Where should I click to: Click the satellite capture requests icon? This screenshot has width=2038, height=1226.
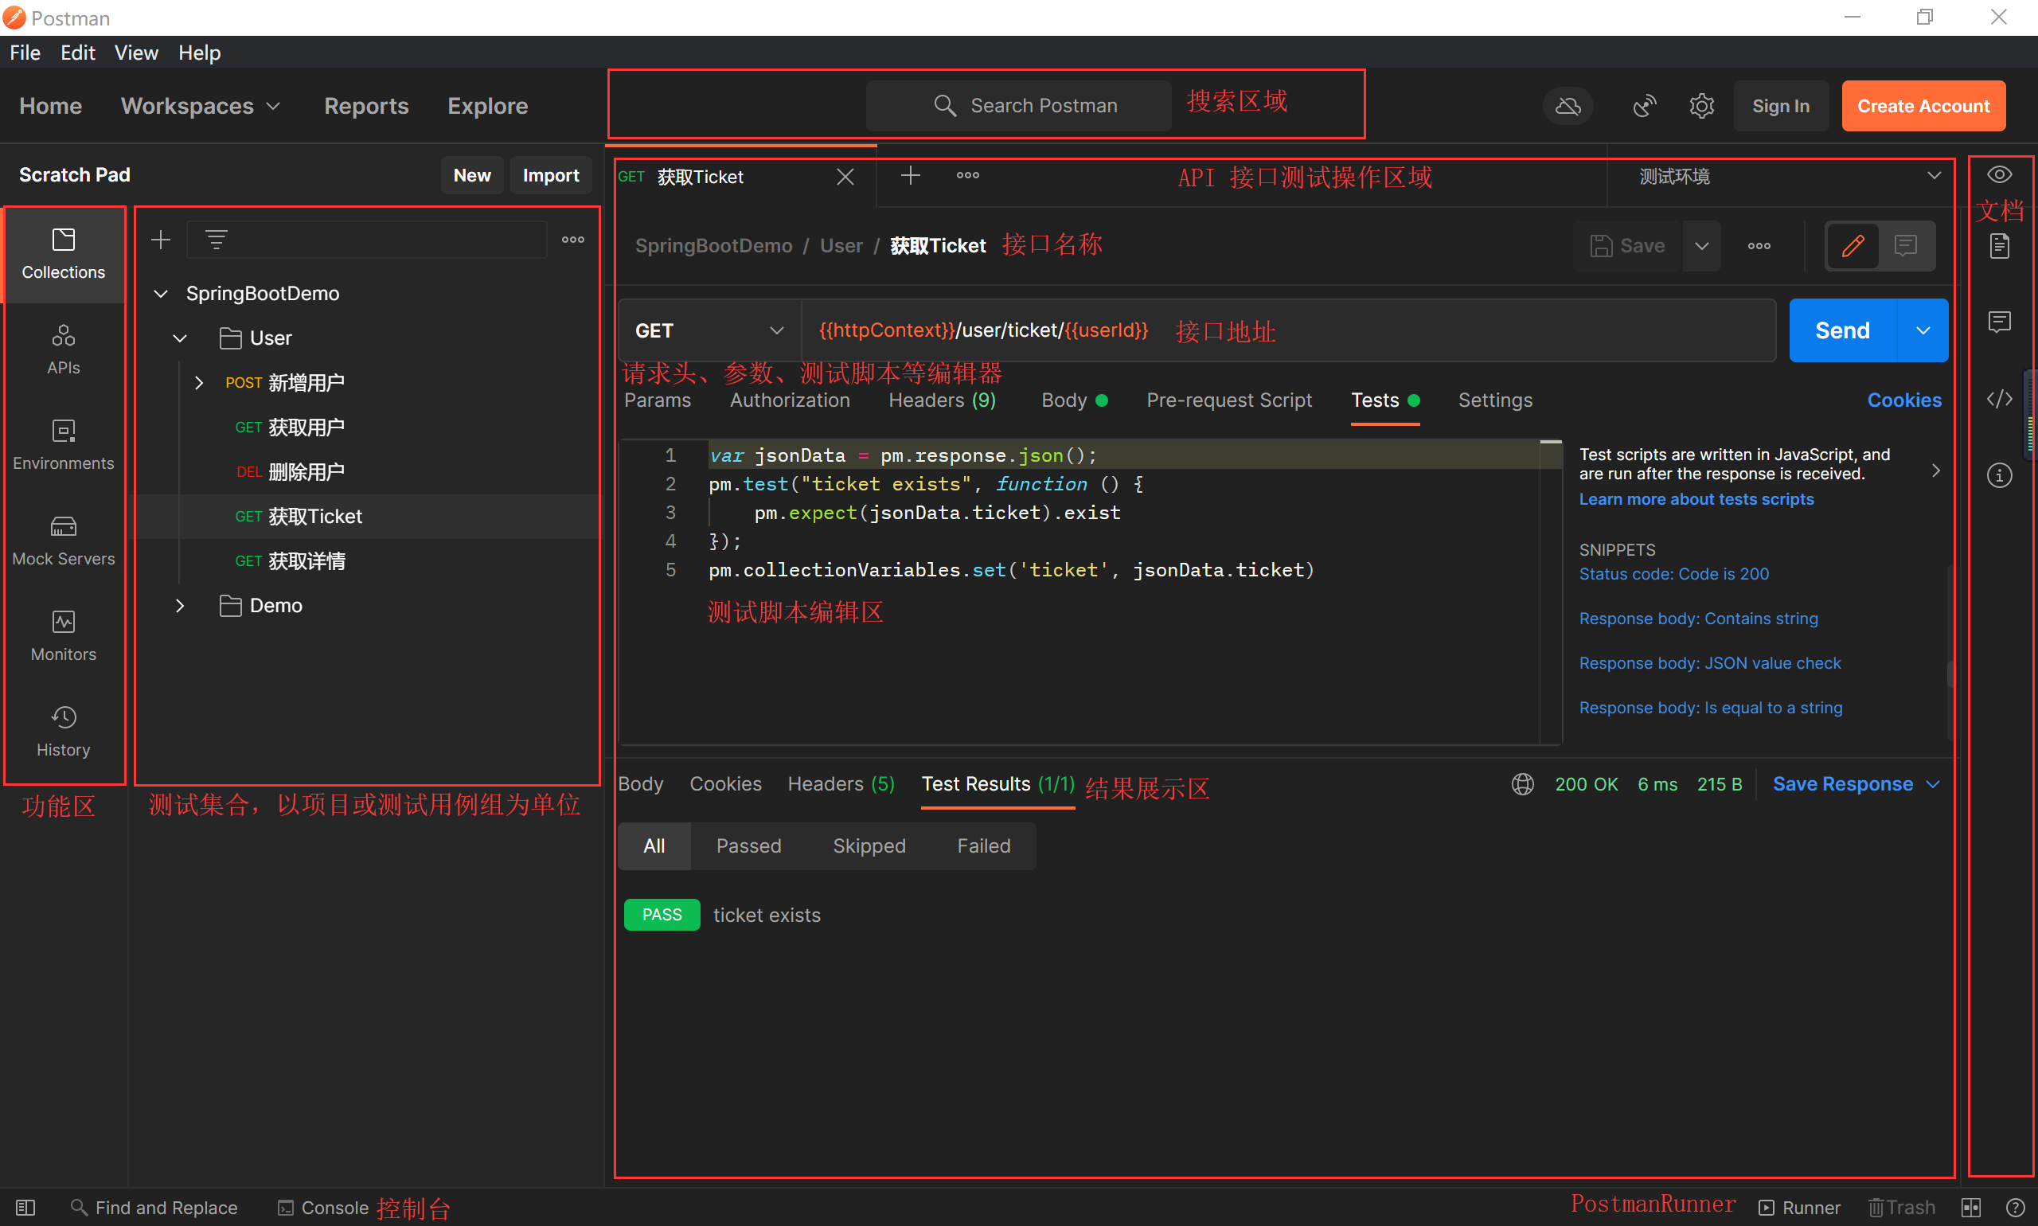point(1644,106)
